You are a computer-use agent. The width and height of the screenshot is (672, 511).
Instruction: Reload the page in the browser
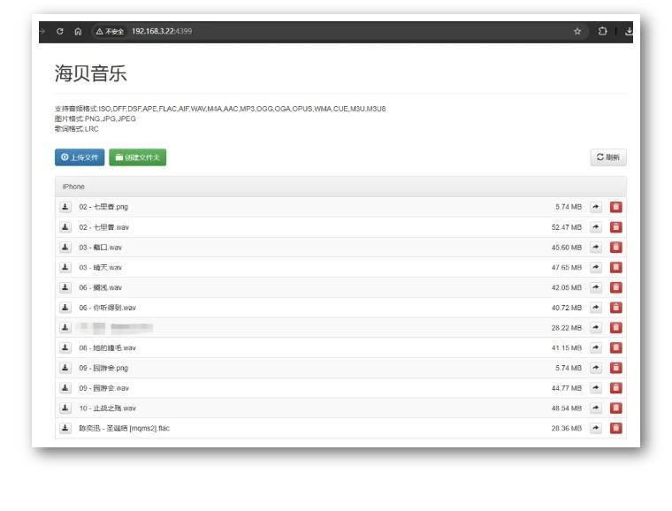[60, 31]
